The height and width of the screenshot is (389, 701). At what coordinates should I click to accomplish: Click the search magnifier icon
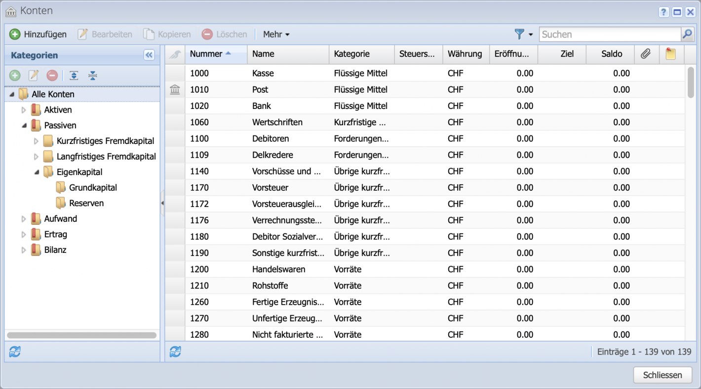click(x=687, y=34)
